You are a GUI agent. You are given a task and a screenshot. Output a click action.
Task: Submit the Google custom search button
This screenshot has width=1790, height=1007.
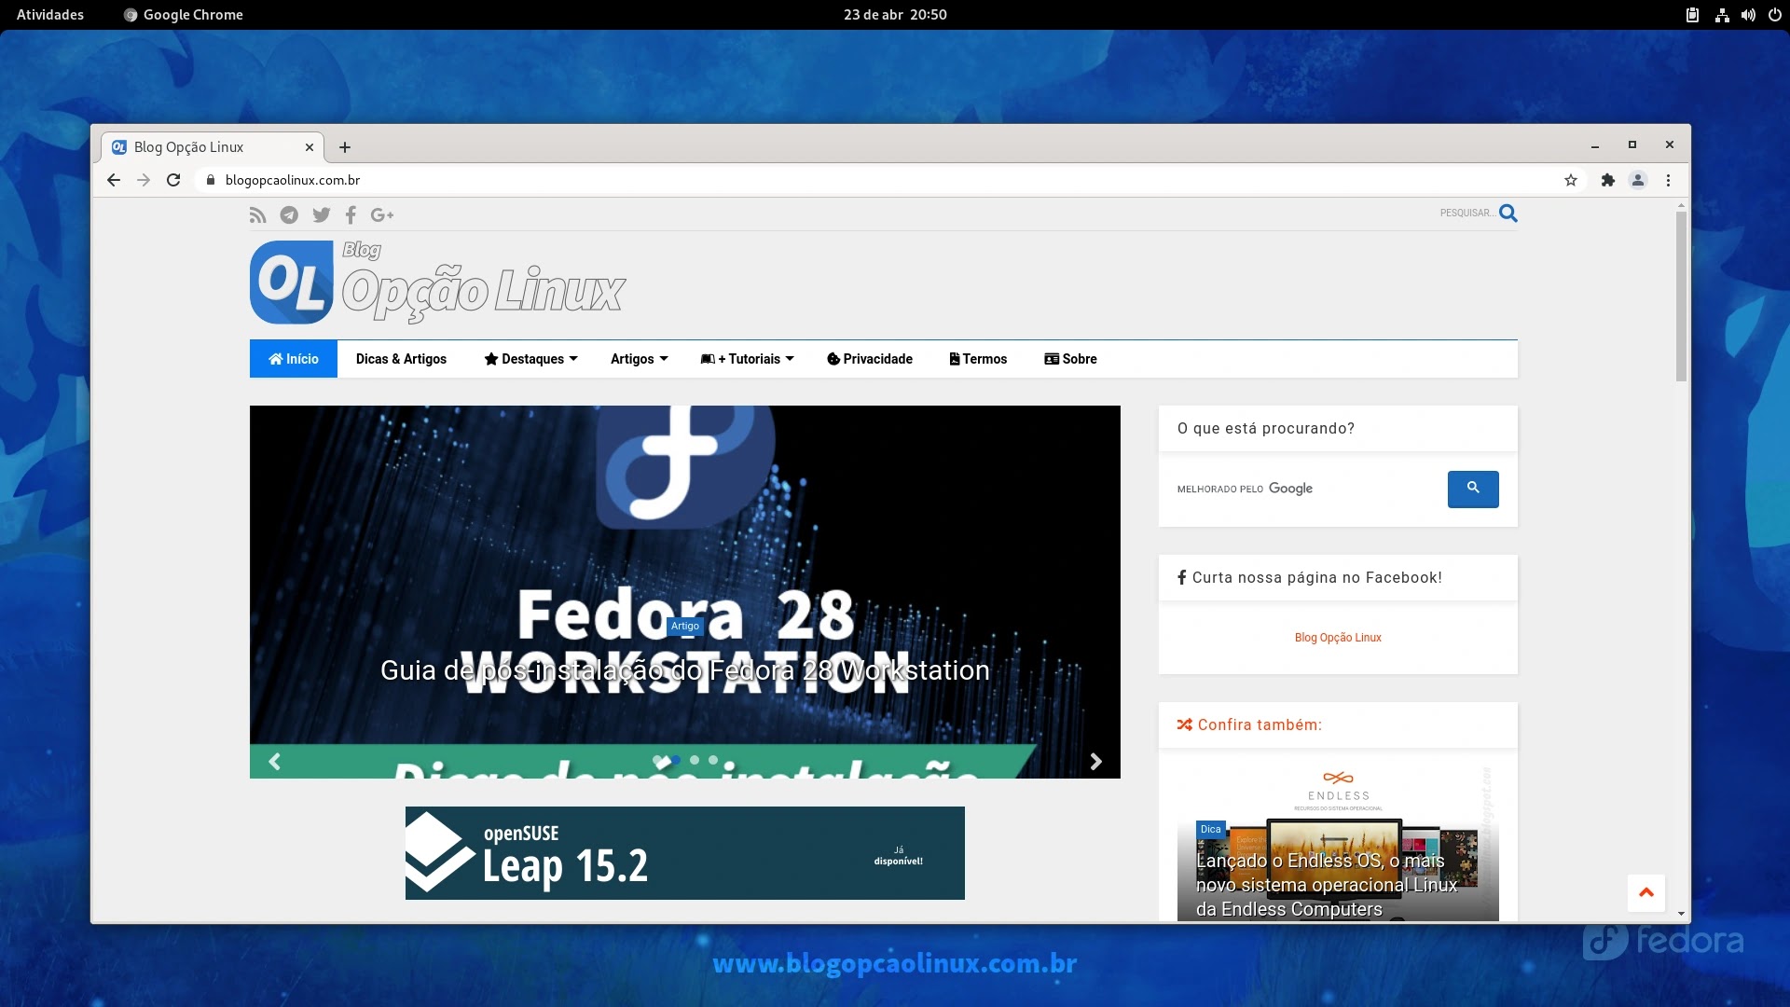pos(1473,489)
